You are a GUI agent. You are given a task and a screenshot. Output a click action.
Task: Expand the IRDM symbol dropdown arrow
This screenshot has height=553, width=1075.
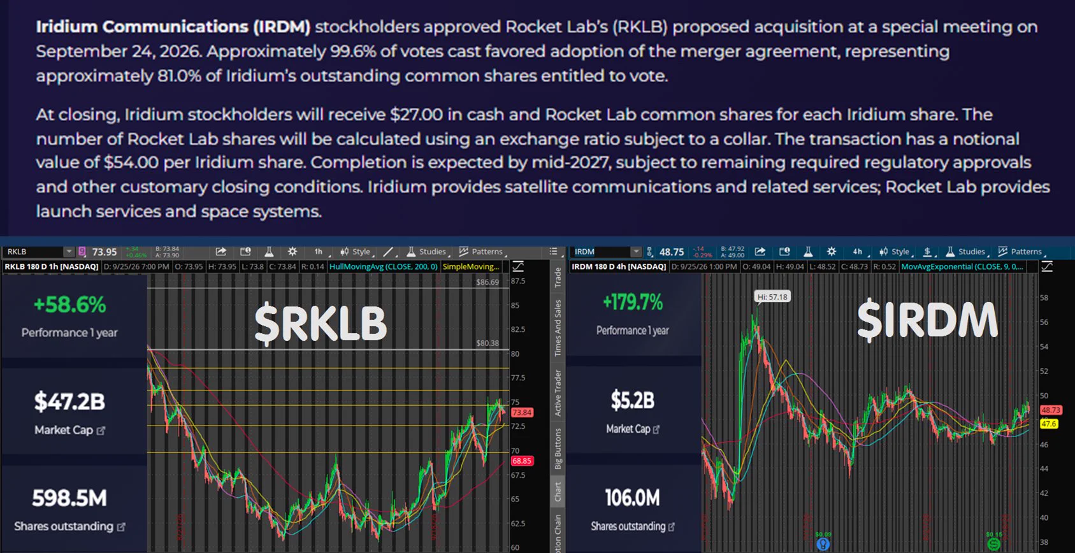pos(635,252)
